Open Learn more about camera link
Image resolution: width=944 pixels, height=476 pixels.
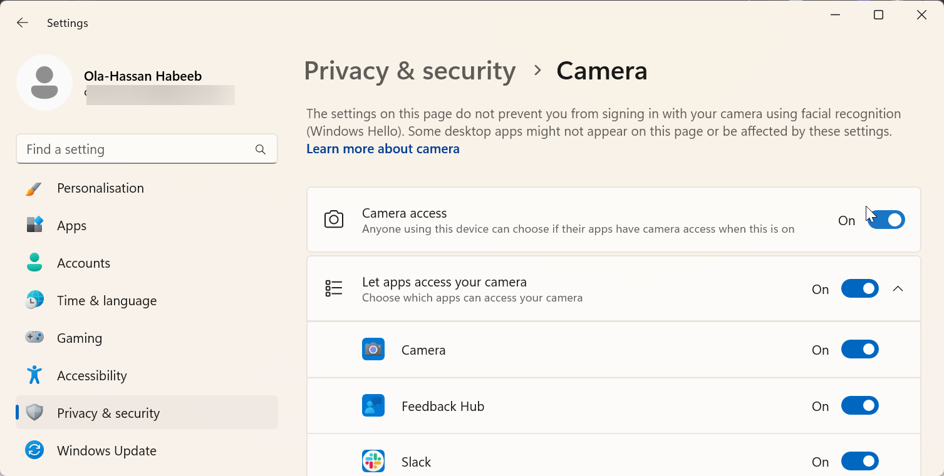tap(383, 149)
